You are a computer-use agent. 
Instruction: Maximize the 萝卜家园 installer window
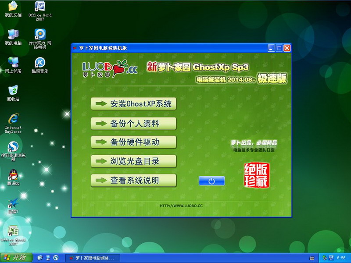pyautogui.click(x=279, y=48)
